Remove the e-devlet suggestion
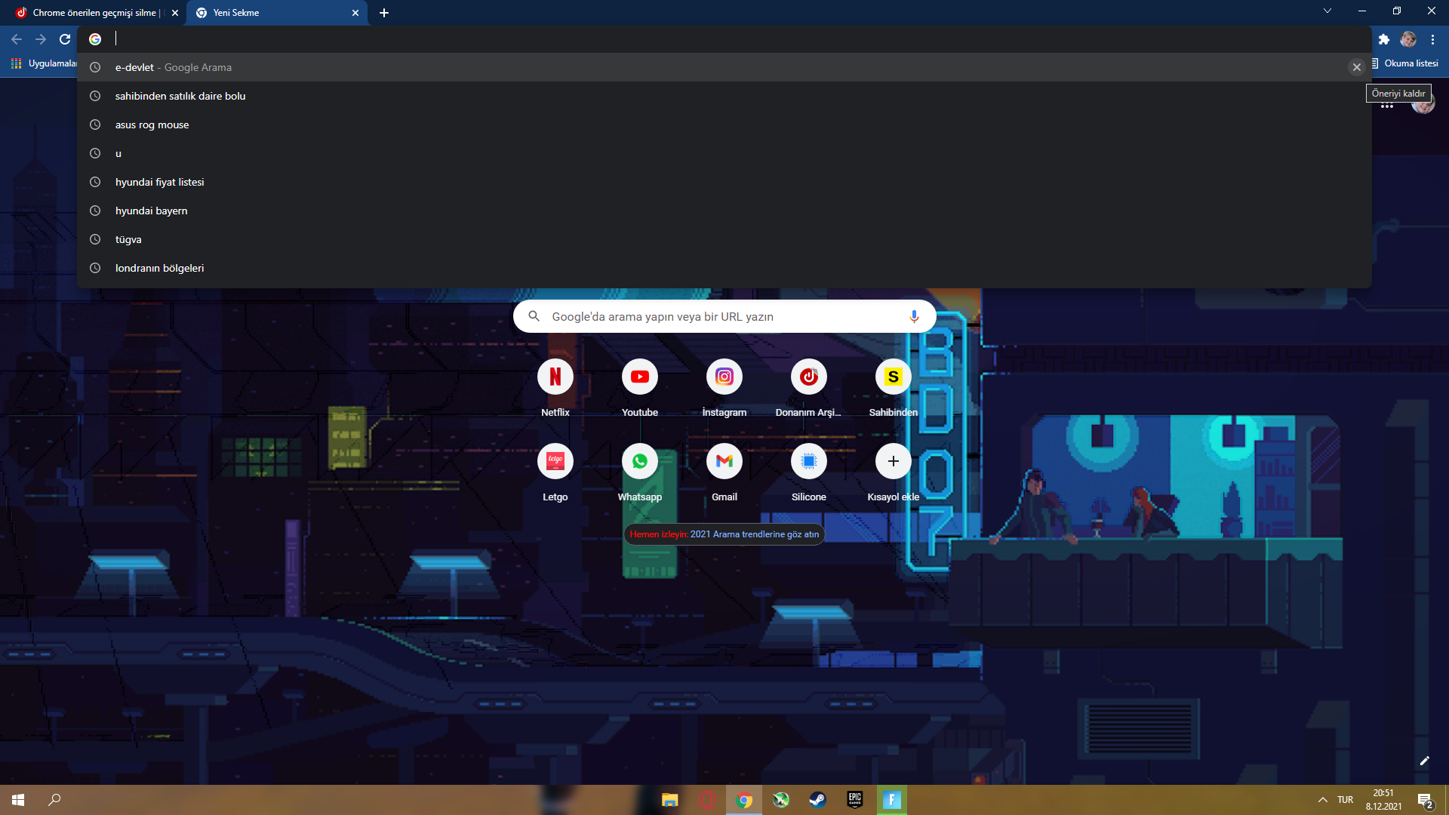Viewport: 1449px width, 815px height. pyautogui.click(x=1356, y=67)
